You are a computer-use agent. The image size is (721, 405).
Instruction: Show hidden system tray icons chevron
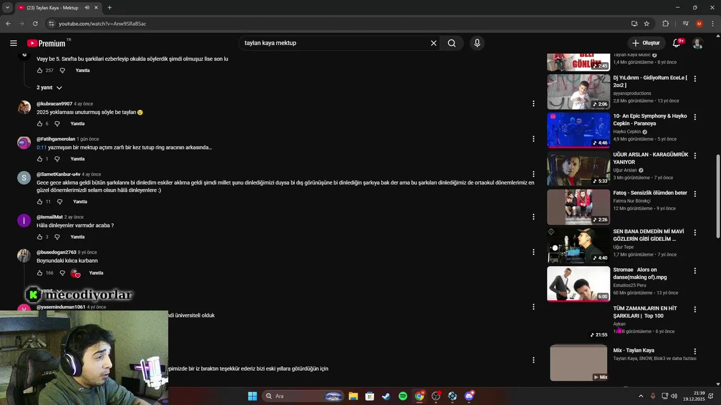pyautogui.click(x=641, y=396)
